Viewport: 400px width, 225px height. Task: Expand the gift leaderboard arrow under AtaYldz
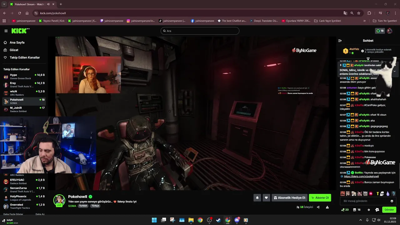click(x=368, y=58)
